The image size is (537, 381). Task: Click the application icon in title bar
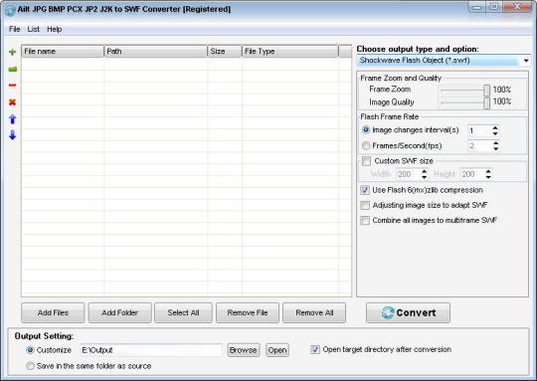click(10, 10)
